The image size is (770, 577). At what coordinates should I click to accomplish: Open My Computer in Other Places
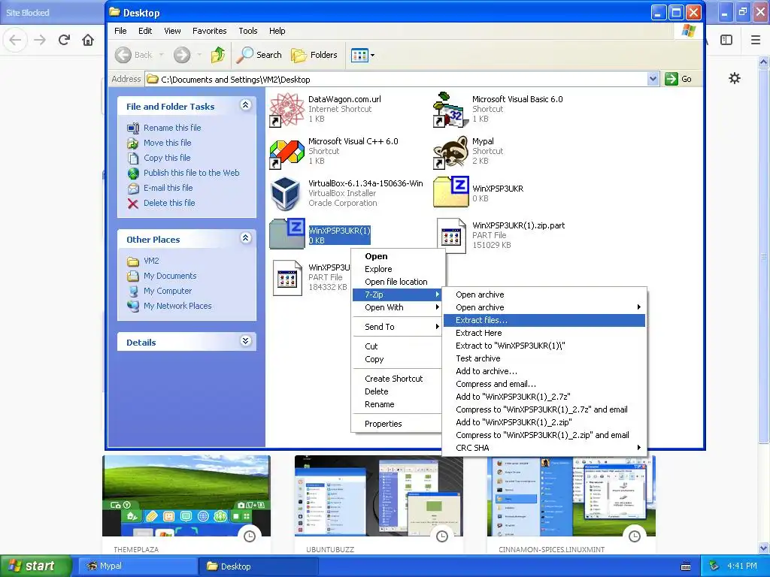coord(168,291)
